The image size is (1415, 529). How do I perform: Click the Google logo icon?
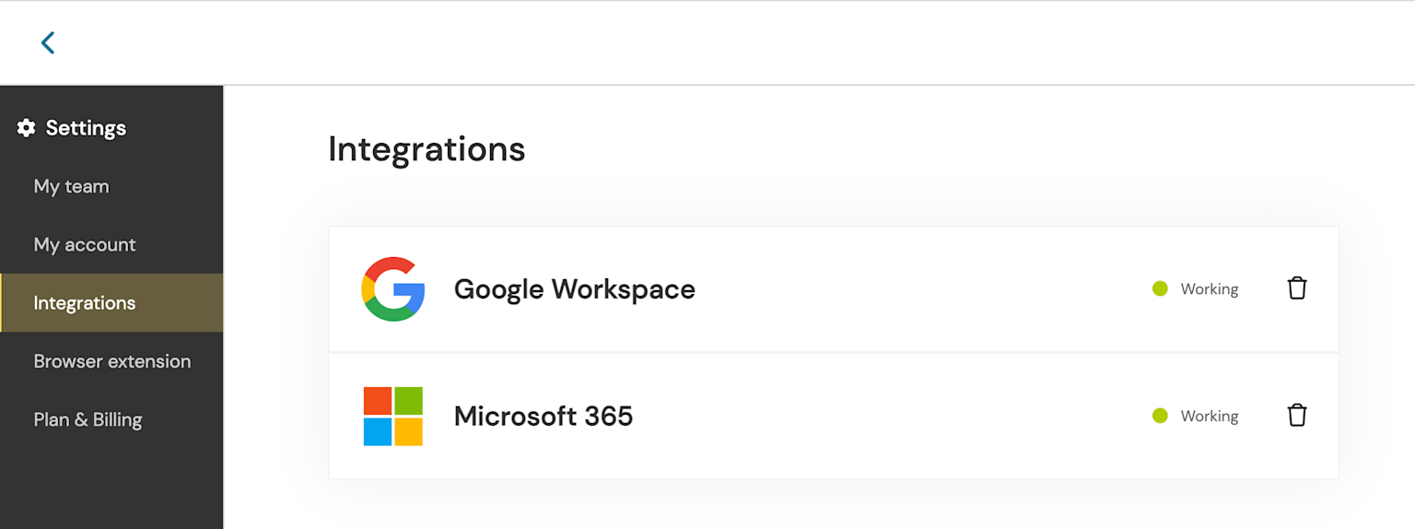[x=393, y=288]
